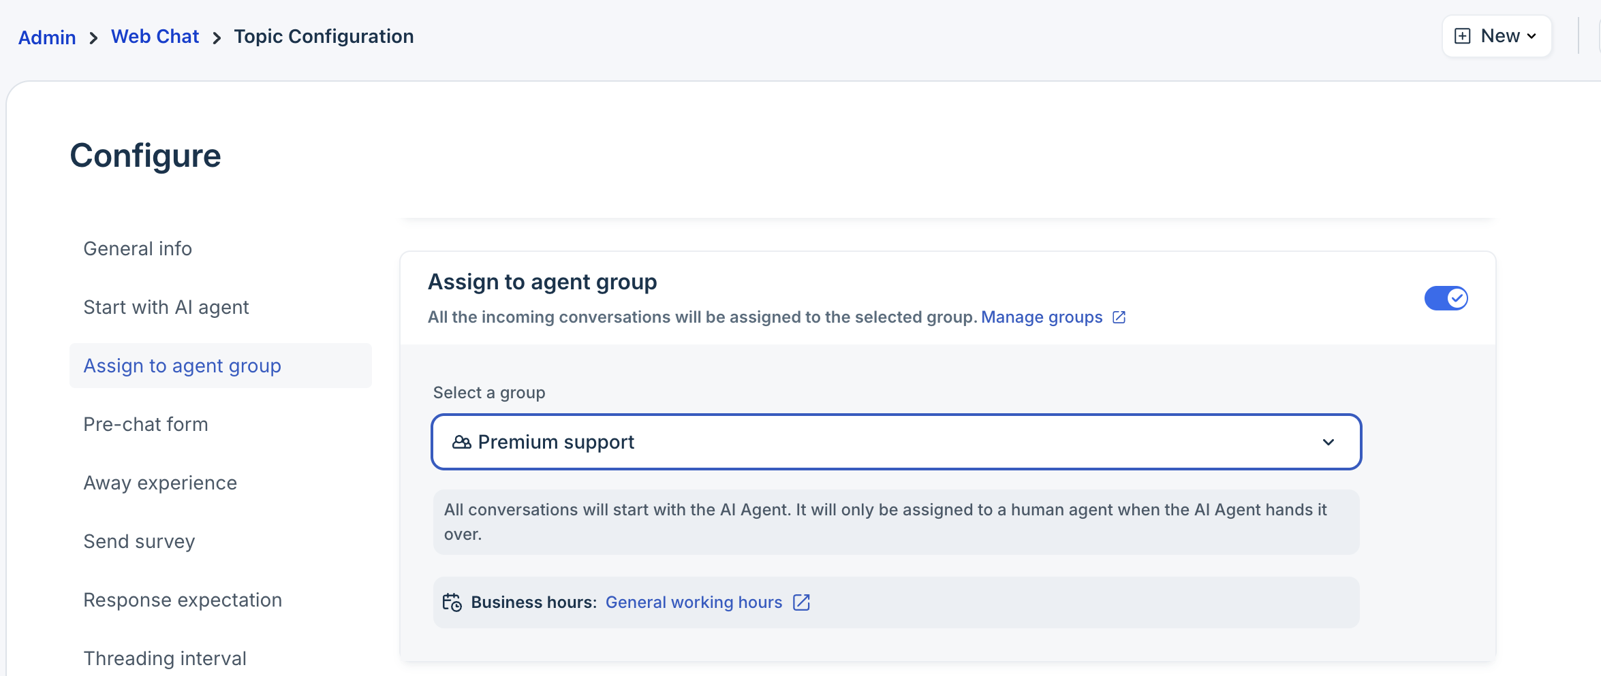
Task: Click the external link icon beside Manage groups
Action: (x=1119, y=317)
